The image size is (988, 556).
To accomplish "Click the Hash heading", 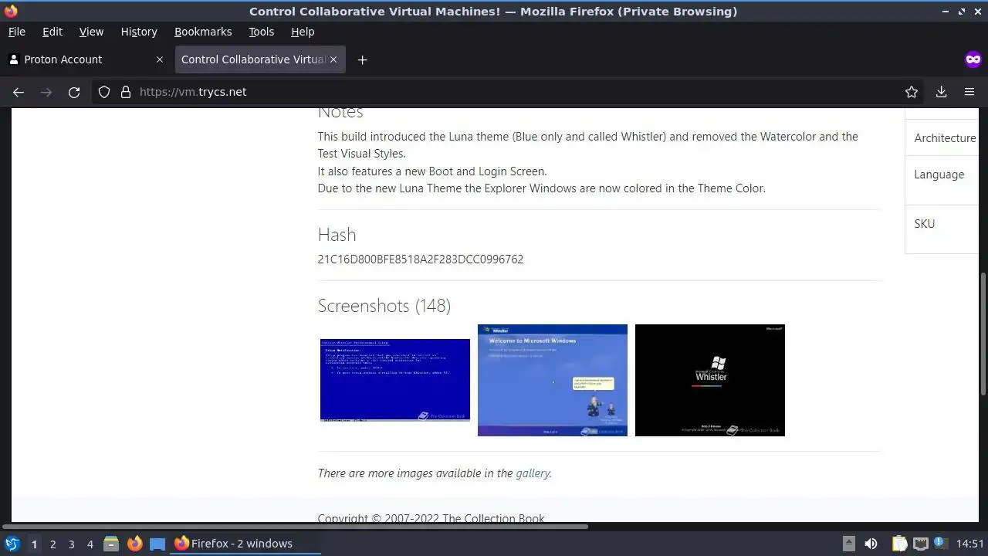I will coord(337,235).
